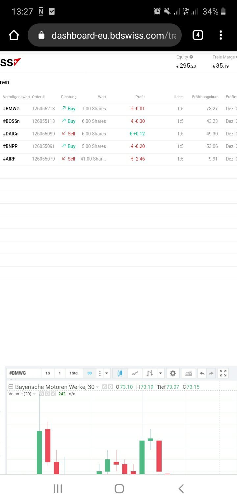Open Bayerische Motoren Werke series dropdown
237x502 pixels.
click(97, 387)
